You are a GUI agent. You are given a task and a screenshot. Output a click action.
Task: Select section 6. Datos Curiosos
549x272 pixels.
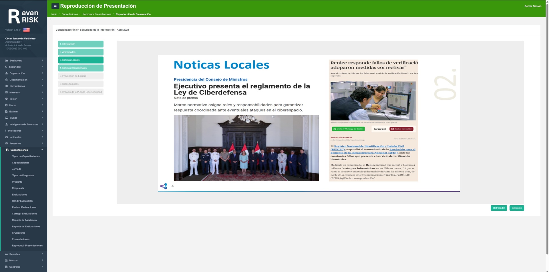tap(81, 84)
